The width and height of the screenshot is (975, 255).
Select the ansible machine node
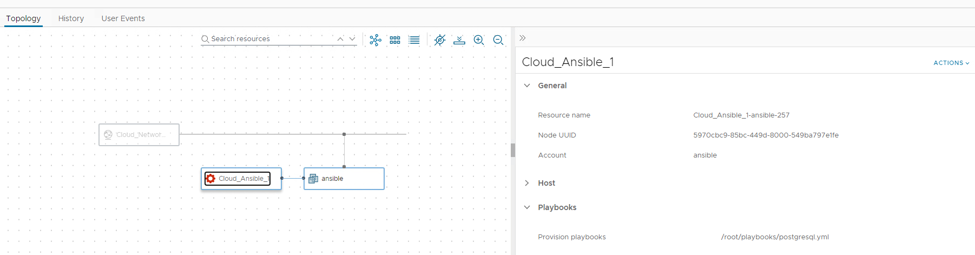coord(344,179)
